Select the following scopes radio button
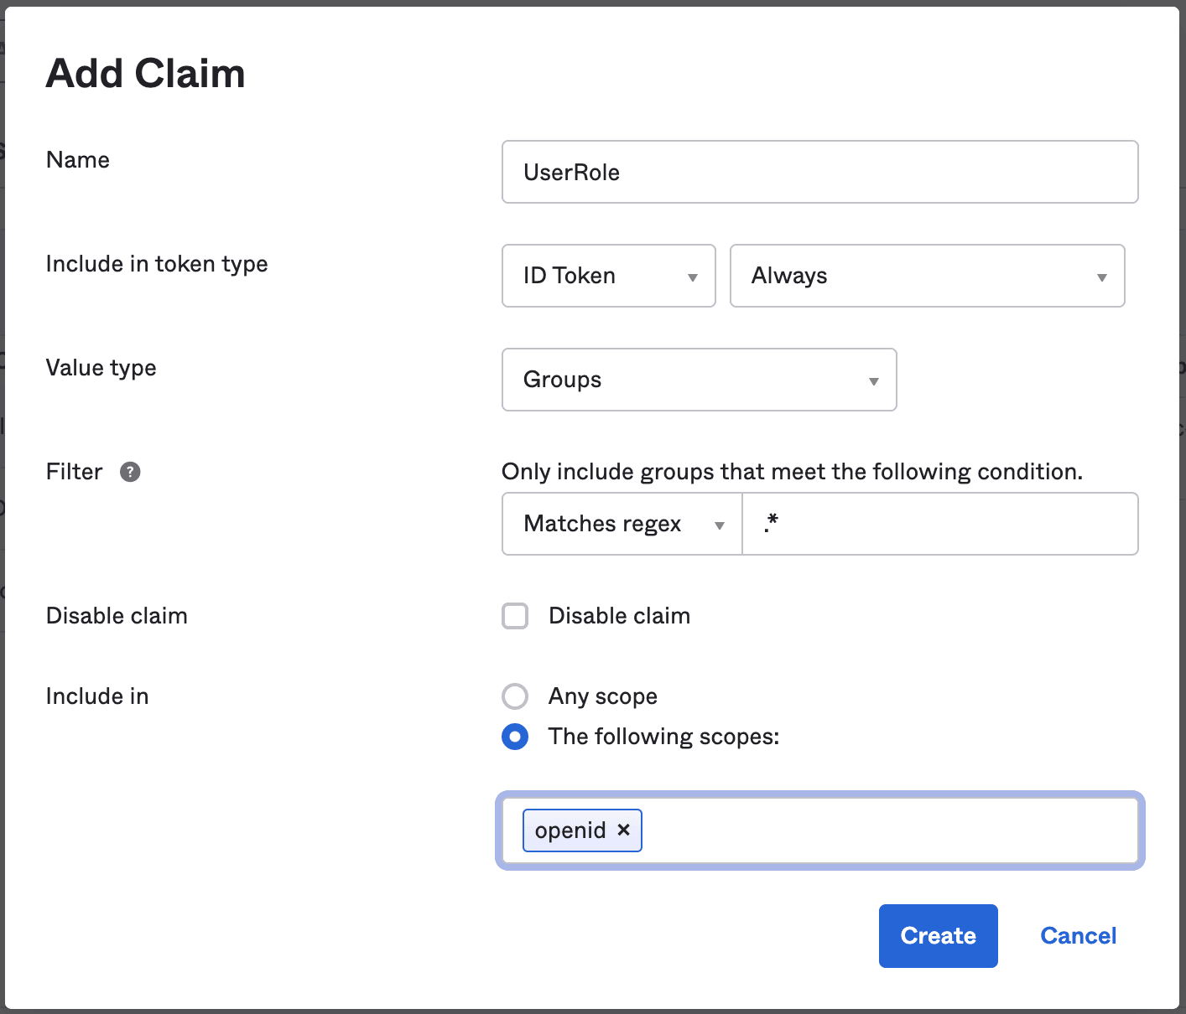 [x=515, y=737]
